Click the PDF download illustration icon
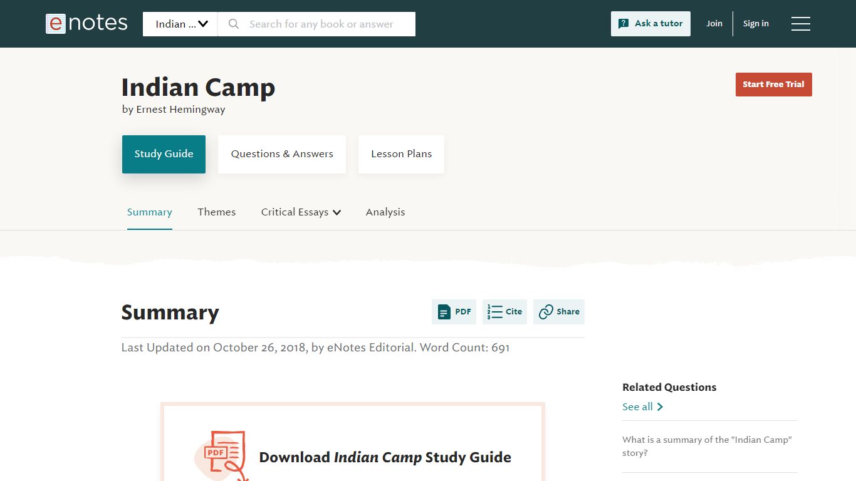This screenshot has height=481, width=856. click(x=221, y=455)
